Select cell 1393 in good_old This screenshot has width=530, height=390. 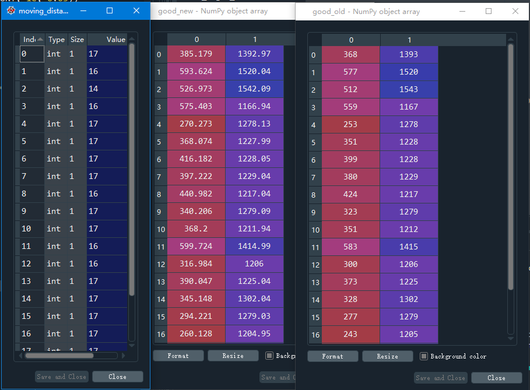pyautogui.click(x=409, y=54)
